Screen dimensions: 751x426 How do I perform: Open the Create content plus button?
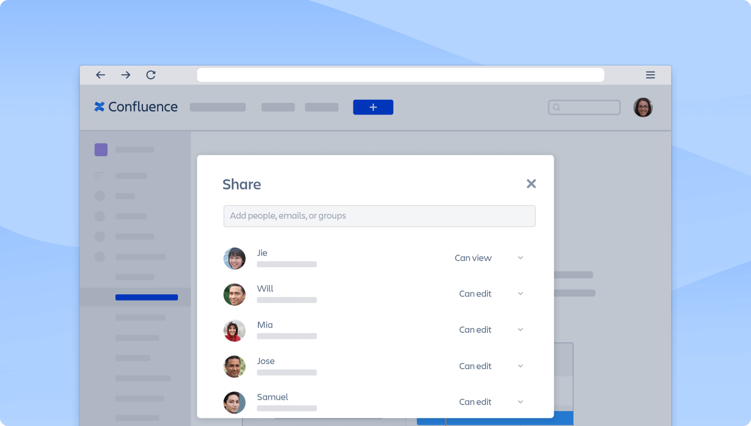(373, 107)
